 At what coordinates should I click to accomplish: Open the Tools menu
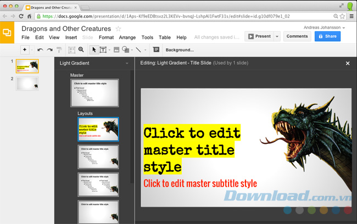click(x=147, y=37)
